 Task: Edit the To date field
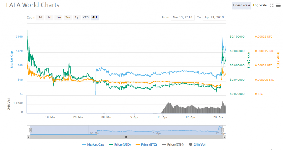[214, 17]
